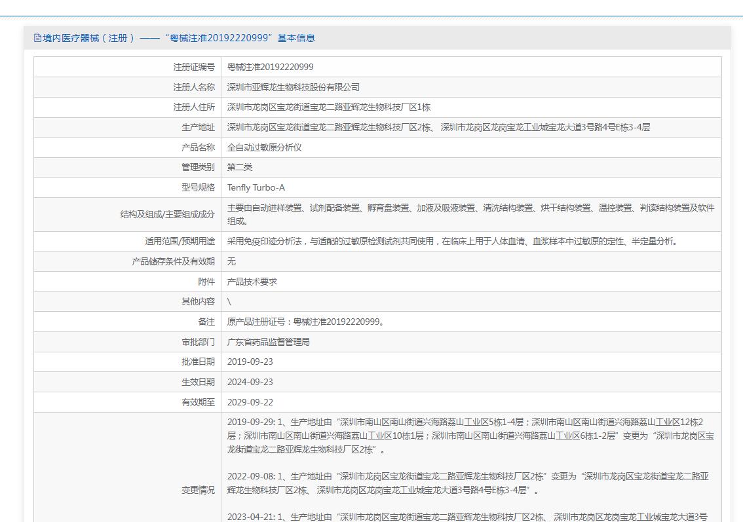Image resolution: width=743 pixels, height=522 pixels.
Task: Select expiry date 2029-09-22
Action: coord(250,402)
